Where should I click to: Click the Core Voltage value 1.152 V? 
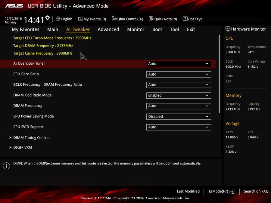253,67
